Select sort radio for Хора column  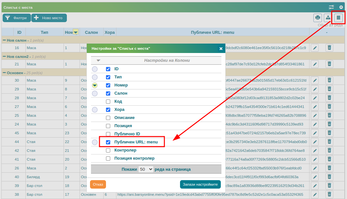pyautogui.click(x=95, y=110)
